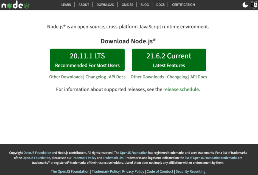Download the 20.11.1 LTS version
This screenshot has width=258, height=175.
87,60
